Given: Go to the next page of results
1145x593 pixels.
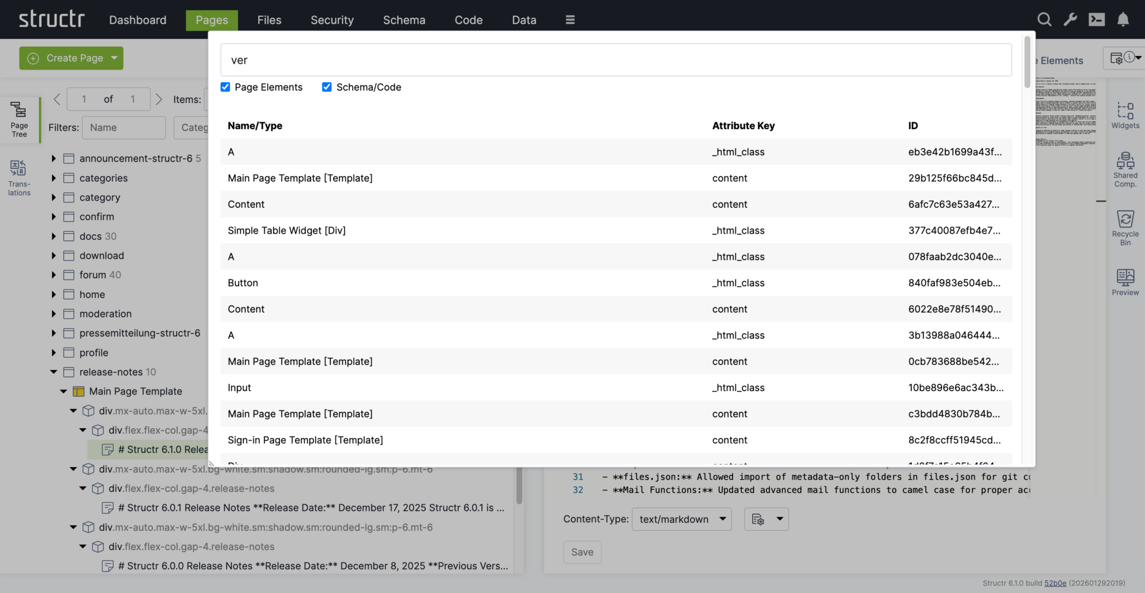Looking at the screenshot, I should [159, 99].
